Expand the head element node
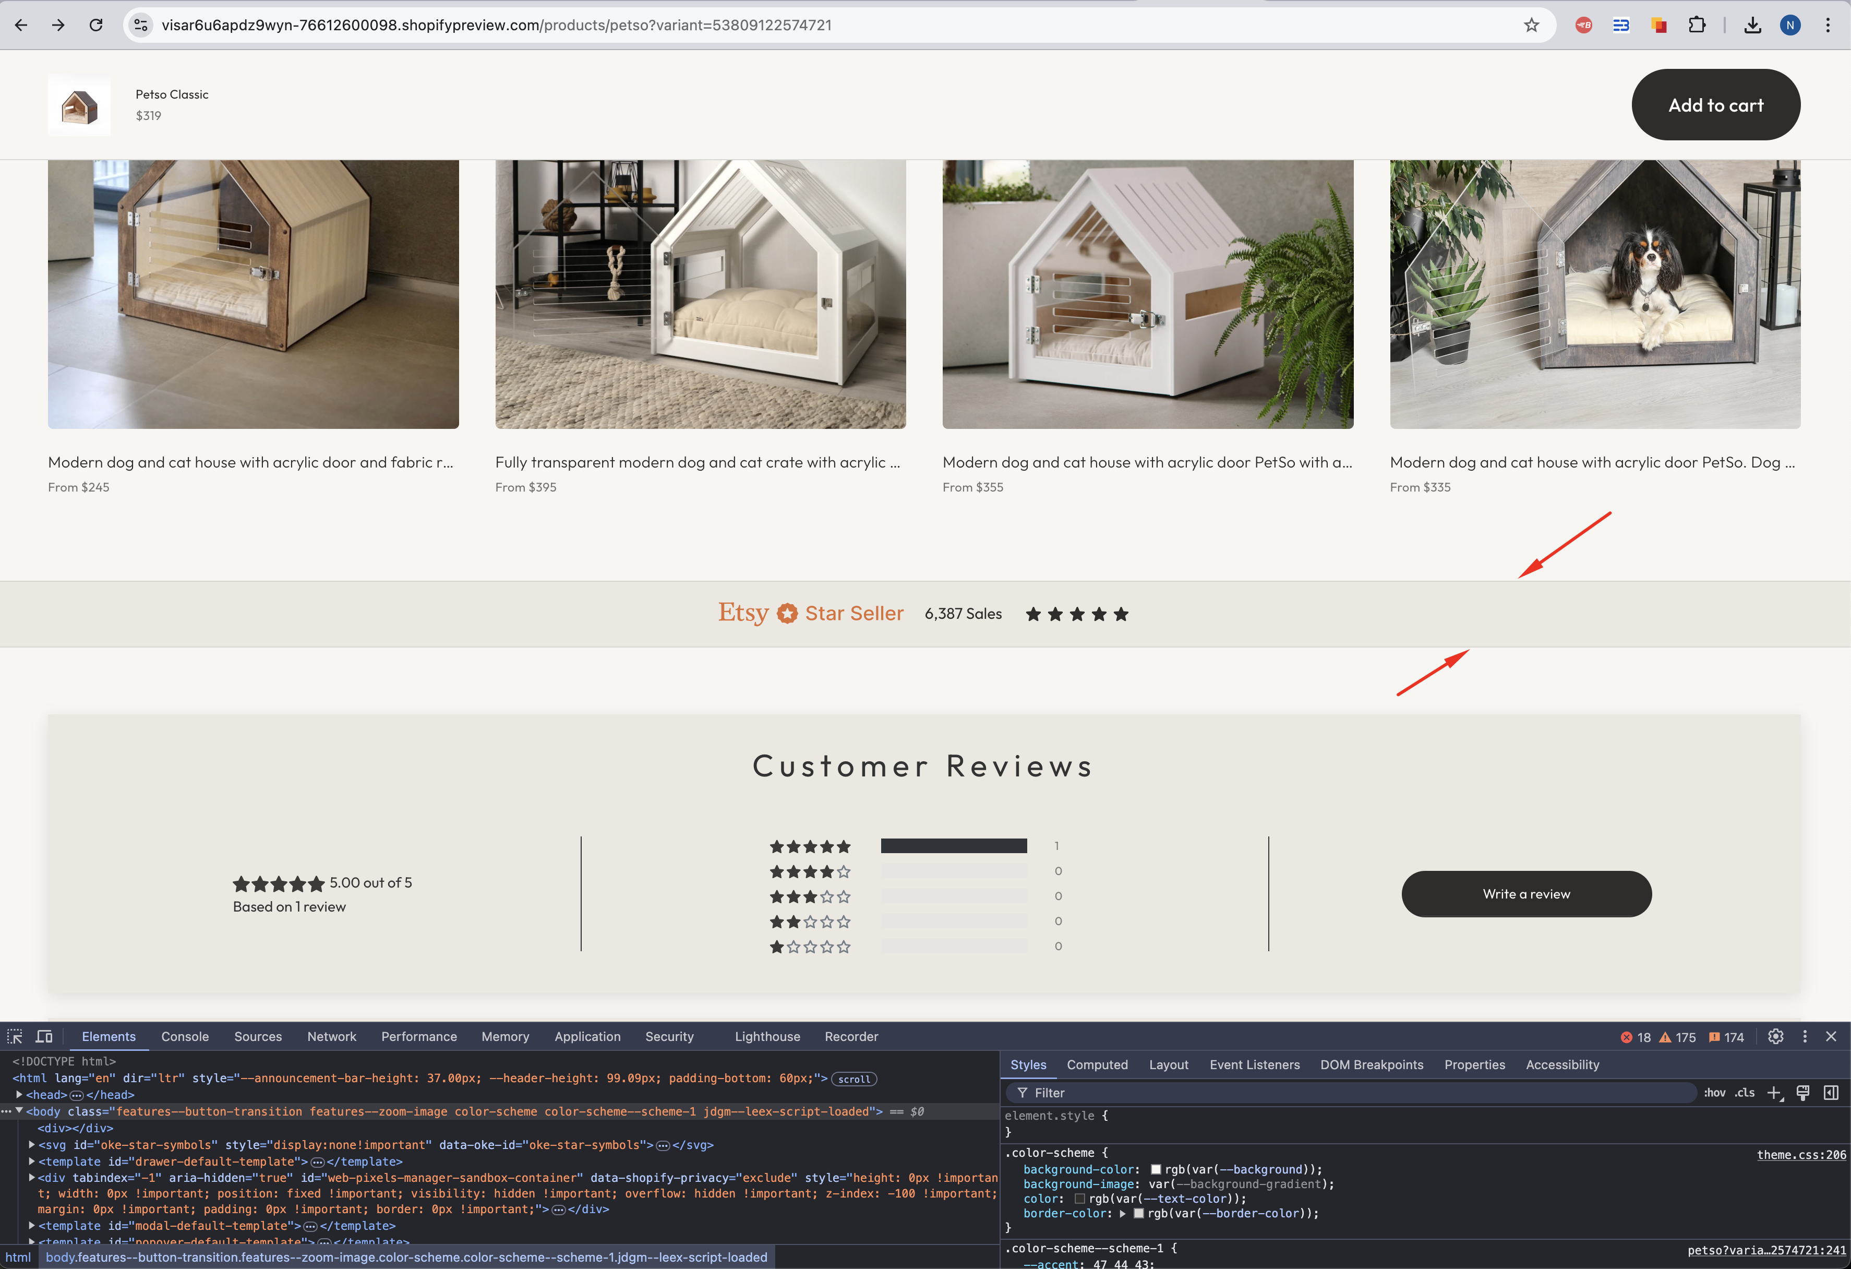This screenshot has height=1269, width=1851. tap(19, 1095)
